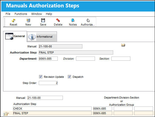
Task: Click 00MX-085 department cell in FINAL STEP row
Action: pos(103,113)
